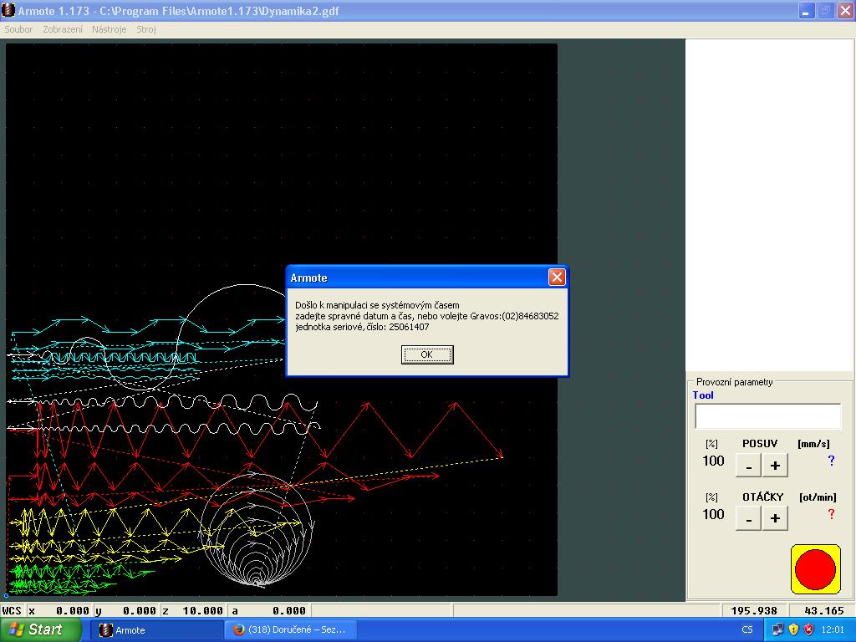The image size is (856, 642).
Task: Decrease POSUV feed rate with minus
Action: click(x=748, y=466)
